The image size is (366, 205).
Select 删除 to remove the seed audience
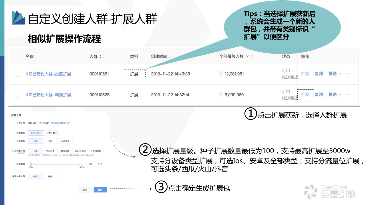(50, 177)
